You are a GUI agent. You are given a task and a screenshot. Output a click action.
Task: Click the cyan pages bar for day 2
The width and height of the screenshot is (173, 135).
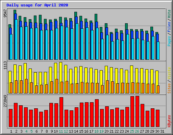[x=16, y=39]
